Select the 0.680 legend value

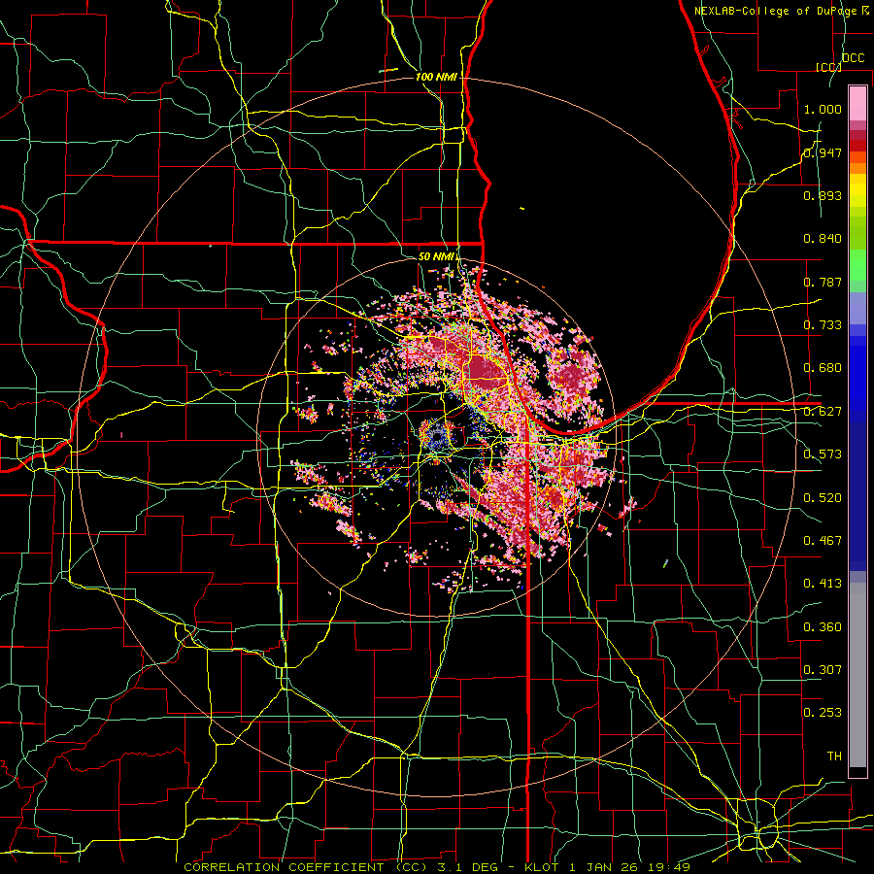[x=823, y=368]
